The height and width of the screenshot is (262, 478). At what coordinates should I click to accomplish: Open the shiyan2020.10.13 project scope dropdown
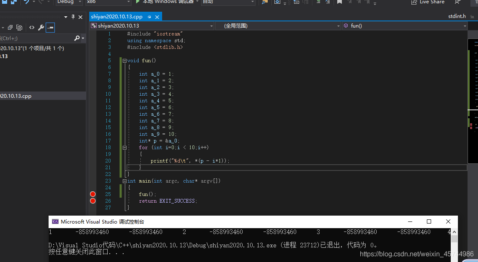(x=152, y=26)
